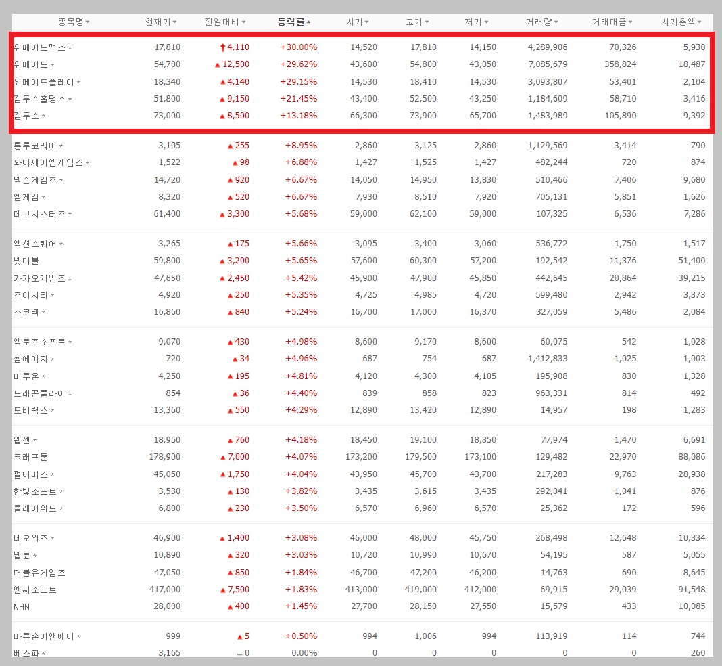Sort by 거래대금 column header

pos(612,22)
